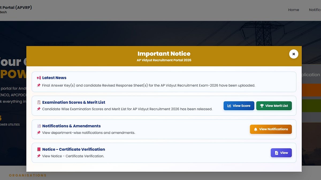
Task: Click the red book icon beside Notice - Certificate Verification
Action: click(39, 149)
